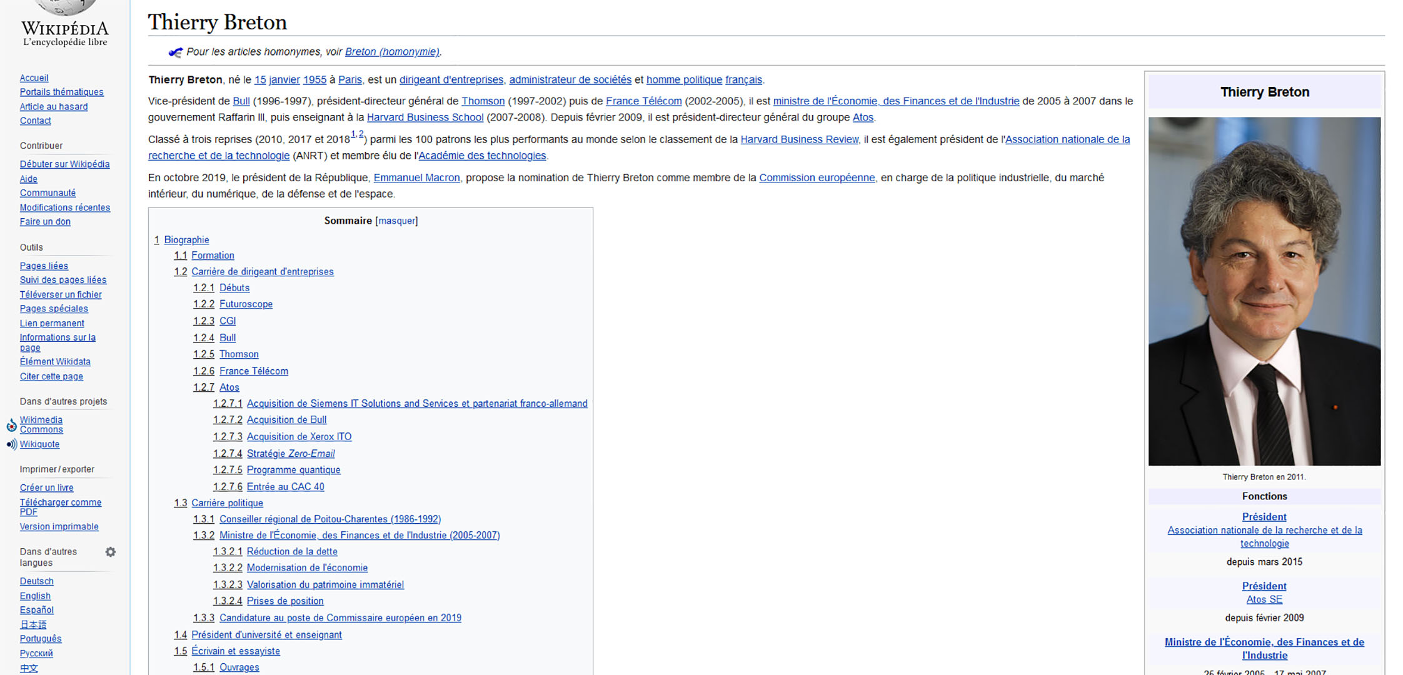Image resolution: width=1403 pixels, height=675 pixels.
Task: Jump to 1.2.5 Thomson section
Action: pyautogui.click(x=239, y=354)
